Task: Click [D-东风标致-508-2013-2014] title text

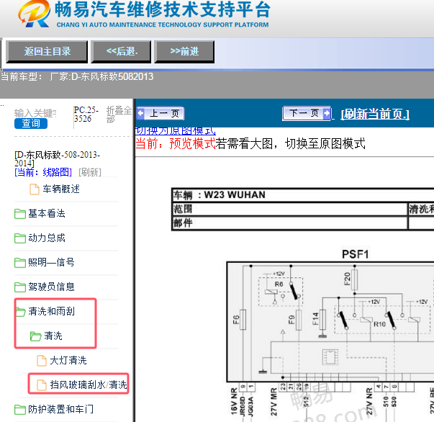Action: [x=58, y=158]
